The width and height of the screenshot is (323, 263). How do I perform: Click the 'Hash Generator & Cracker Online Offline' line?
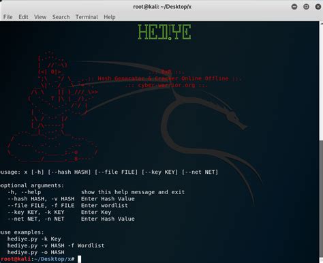pos(163,78)
